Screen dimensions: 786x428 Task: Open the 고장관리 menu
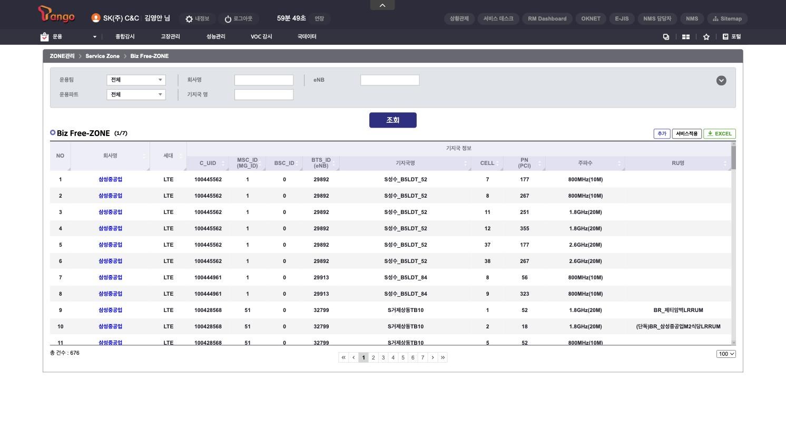coord(170,37)
